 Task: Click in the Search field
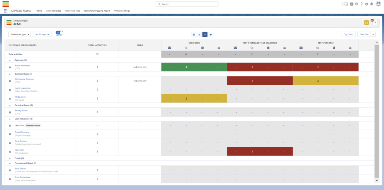187,4
